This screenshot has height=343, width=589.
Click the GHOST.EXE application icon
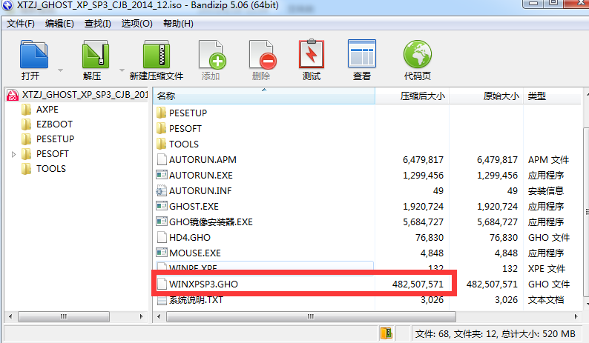162,207
